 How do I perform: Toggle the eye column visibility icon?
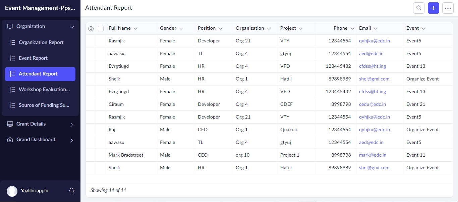pyautogui.click(x=91, y=29)
